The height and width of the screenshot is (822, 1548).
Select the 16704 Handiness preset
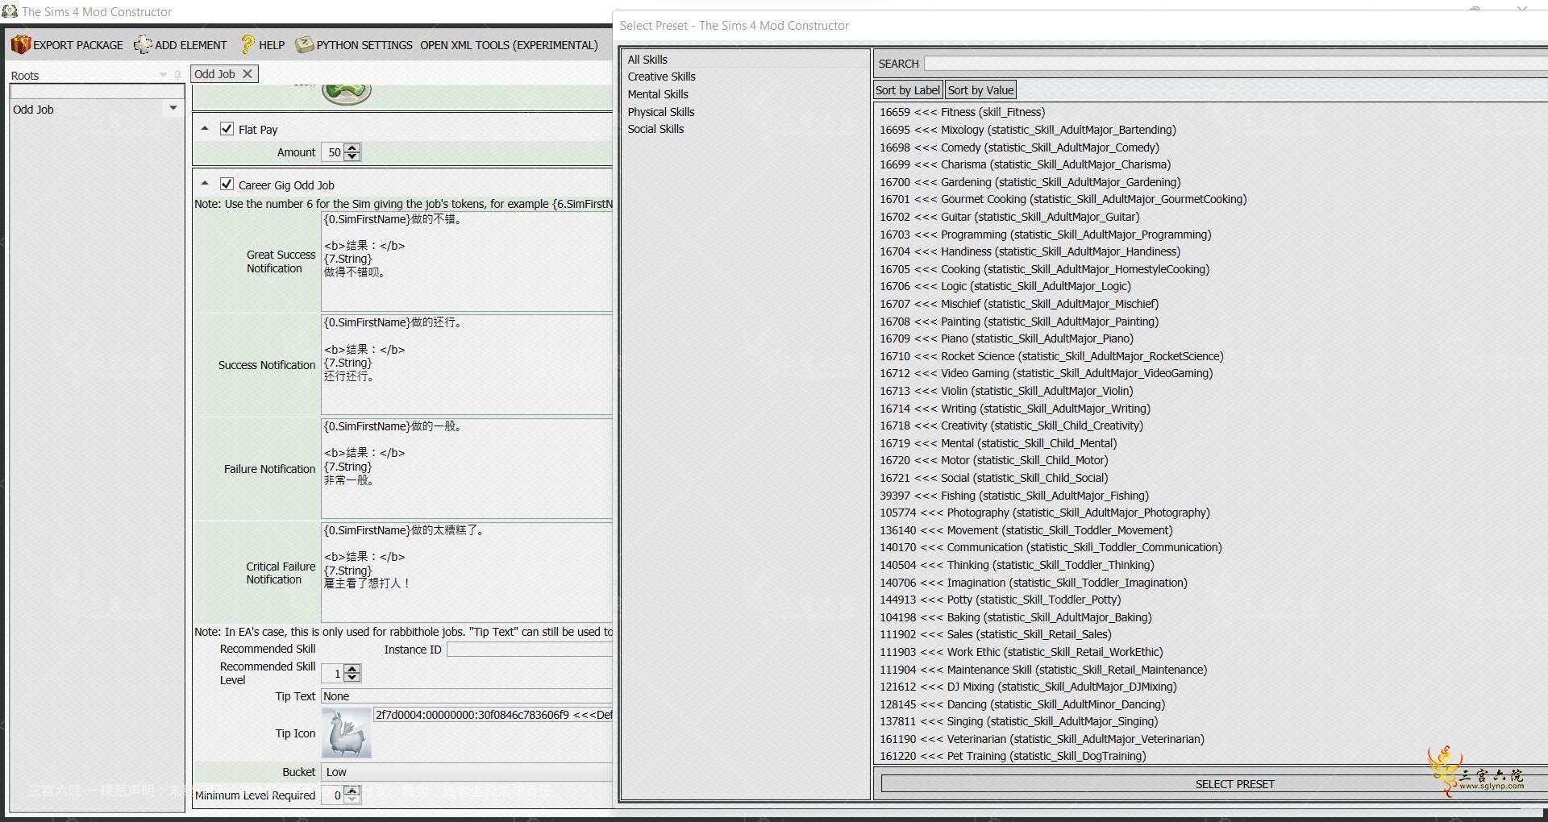[1030, 251]
